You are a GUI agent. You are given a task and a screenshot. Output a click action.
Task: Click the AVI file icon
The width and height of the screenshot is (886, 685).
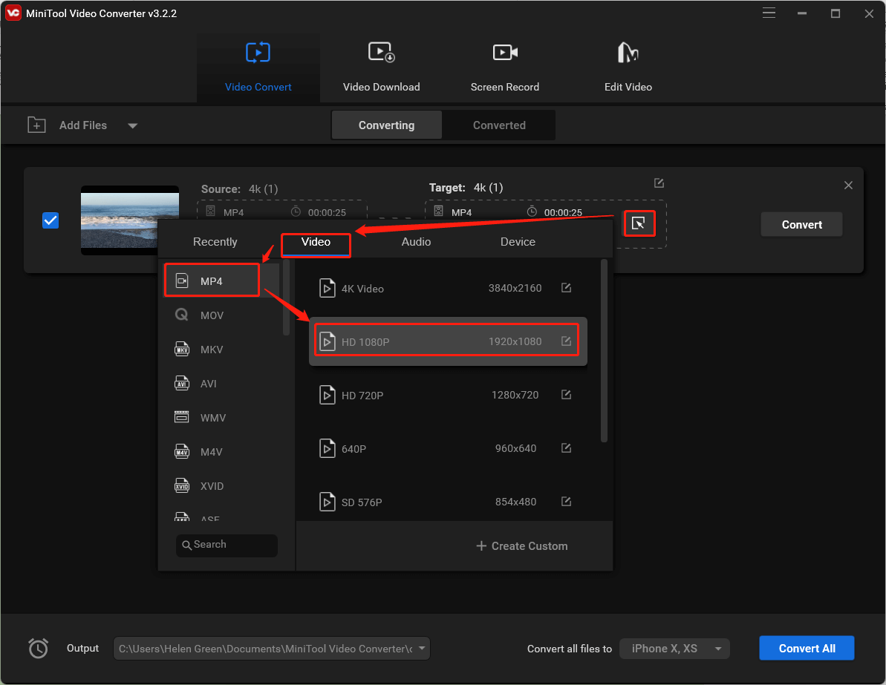pos(181,383)
